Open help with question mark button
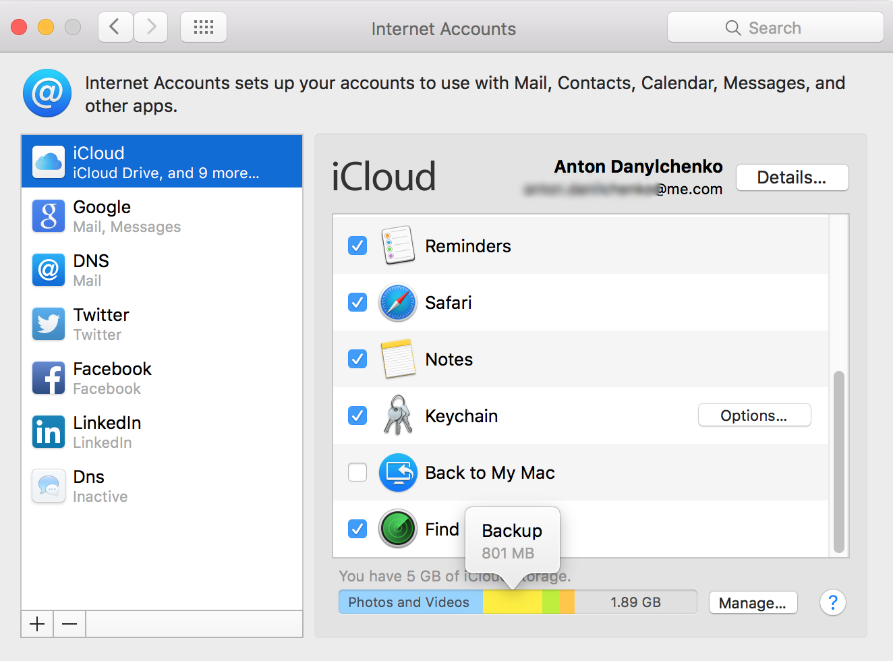Image resolution: width=893 pixels, height=661 pixels. click(x=833, y=602)
